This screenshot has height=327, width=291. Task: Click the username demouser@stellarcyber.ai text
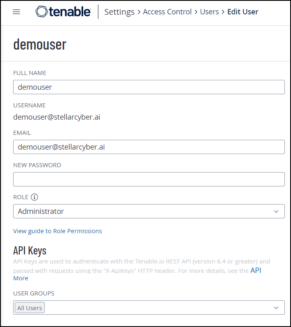click(57, 117)
